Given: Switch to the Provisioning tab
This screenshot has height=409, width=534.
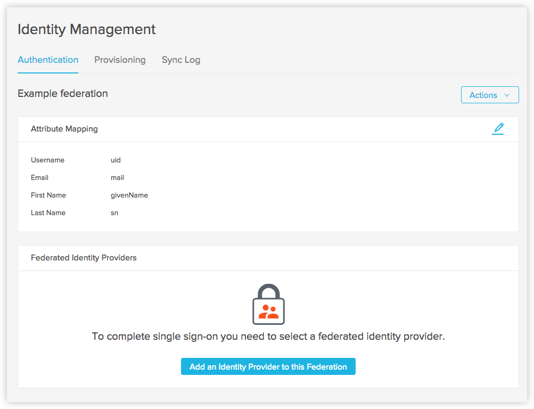Looking at the screenshot, I should (x=120, y=60).
